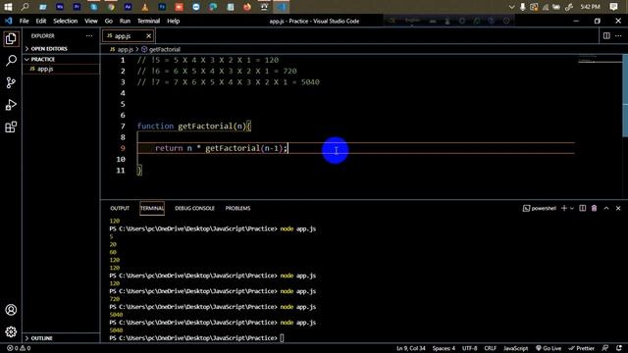The image size is (628, 353).
Task: Select the app.js editor tab
Action: point(129,36)
